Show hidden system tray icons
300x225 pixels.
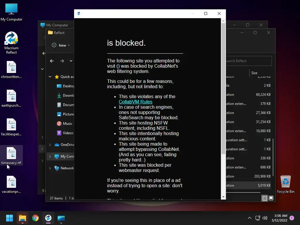click(250, 218)
